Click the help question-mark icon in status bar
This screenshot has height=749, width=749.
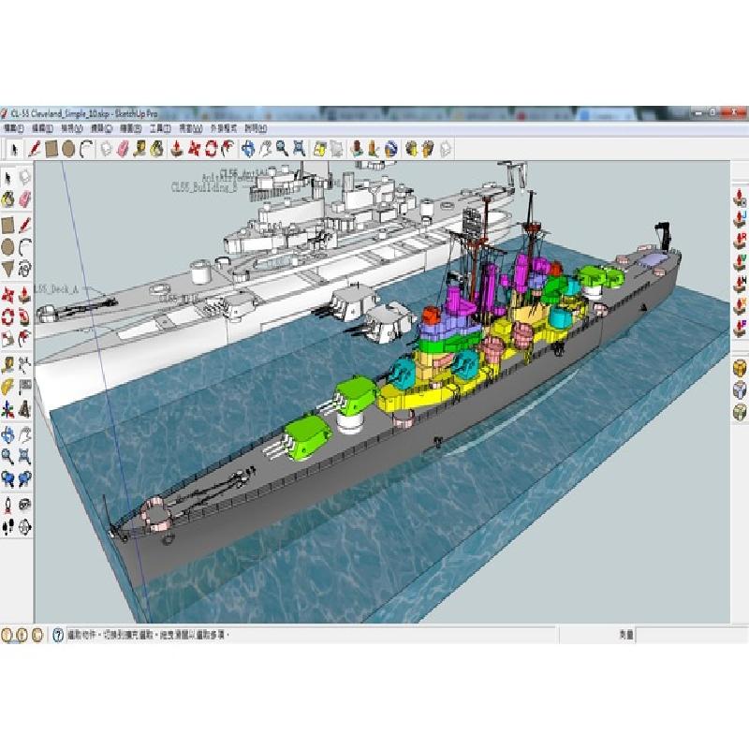(x=58, y=635)
